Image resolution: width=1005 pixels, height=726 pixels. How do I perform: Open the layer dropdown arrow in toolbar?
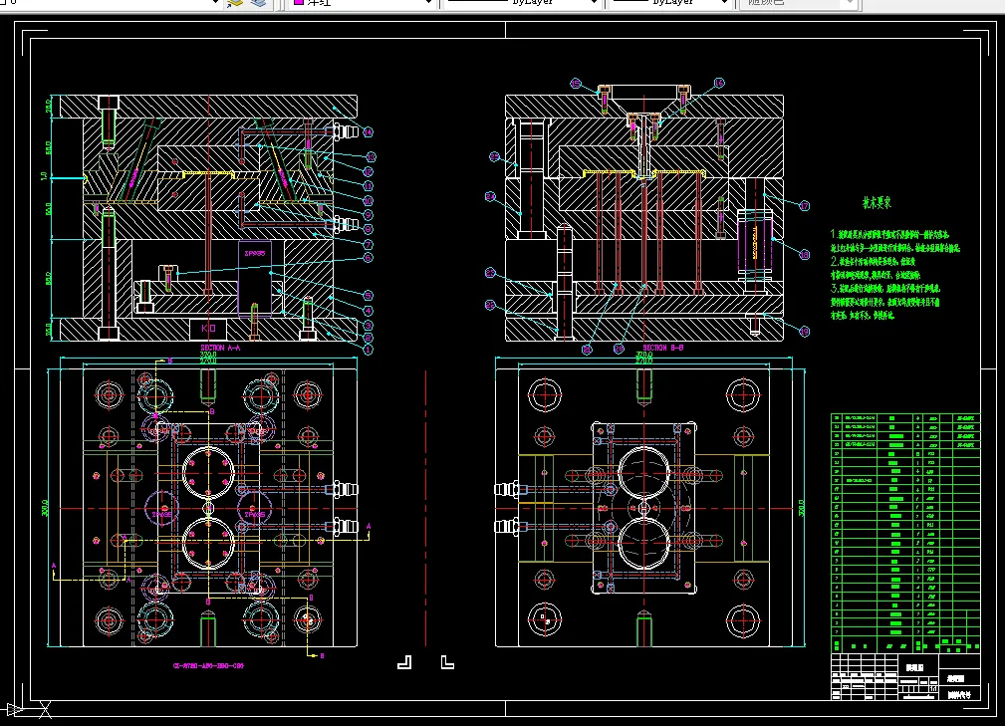point(215,3)
